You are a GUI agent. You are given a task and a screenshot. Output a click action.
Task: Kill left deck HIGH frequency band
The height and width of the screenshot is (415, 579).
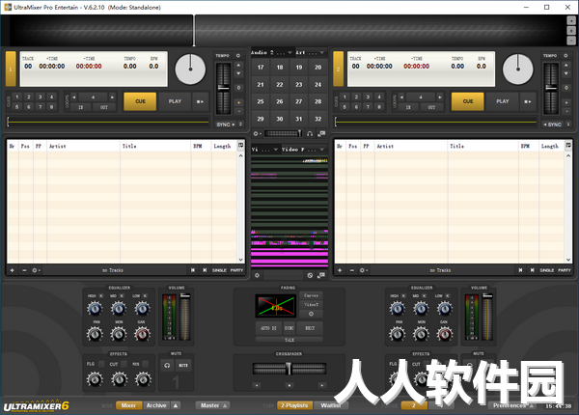click(x=101, y=295)
